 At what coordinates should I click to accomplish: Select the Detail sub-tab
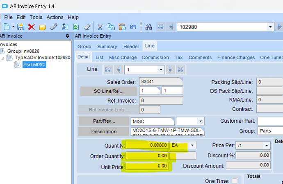point(84,57)
